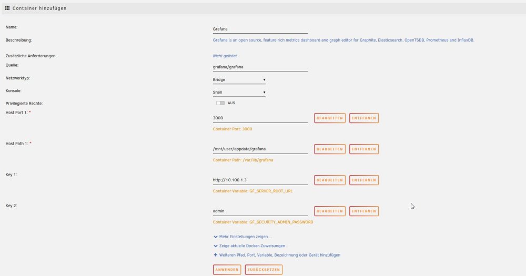Click the Grafana description text
The height and width of the screenshot is (276, 526).
point(343,40)
